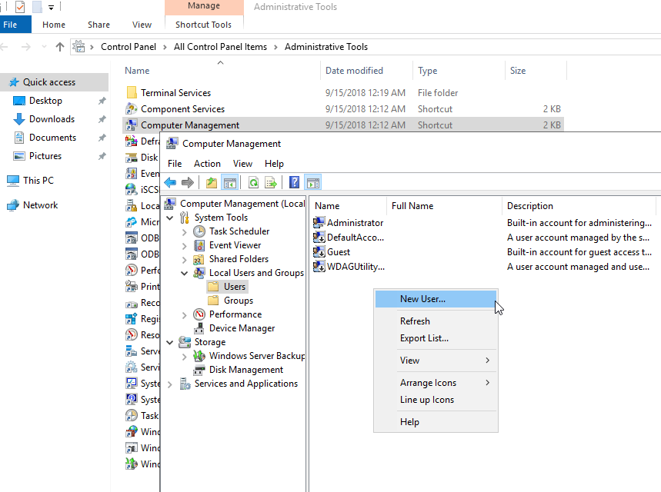Collapse the Local Users and Groups node
Viewport: 661px width, 492px height.
click(x=184, y=274)
